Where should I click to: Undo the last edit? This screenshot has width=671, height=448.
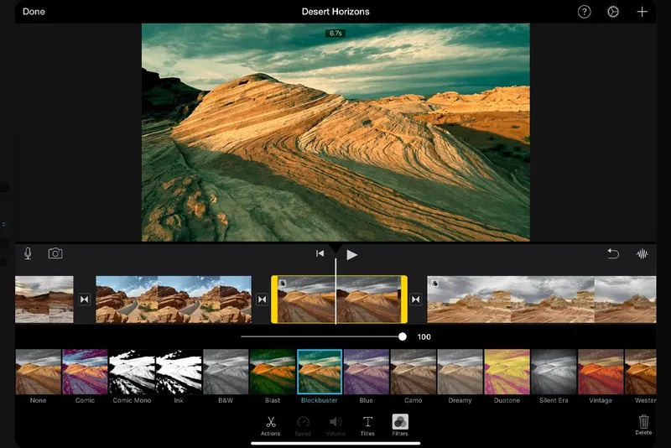(613, 253)
